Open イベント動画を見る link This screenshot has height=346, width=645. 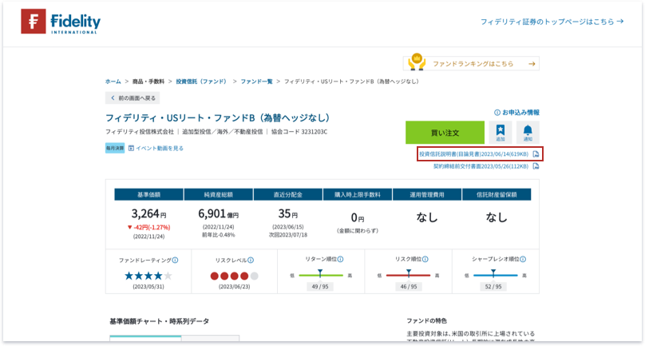pos(160,149)
